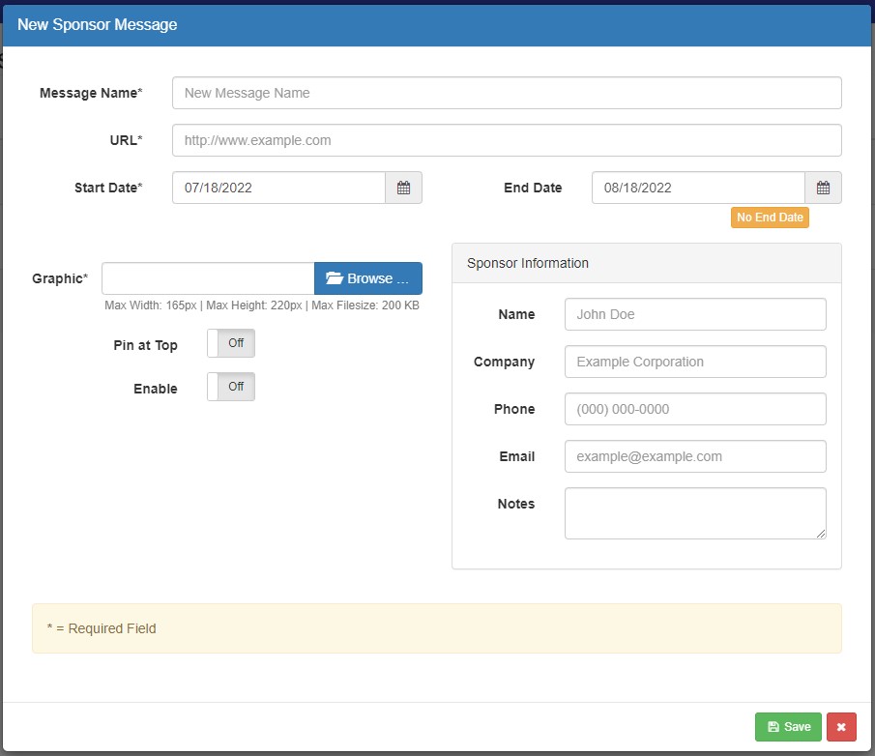Click the No End Date badge

click(770, 218)
